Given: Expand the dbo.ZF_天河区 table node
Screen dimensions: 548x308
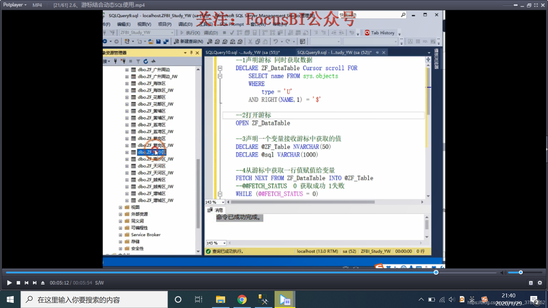Looking at the screenshot, I should [x=127, y=166].
